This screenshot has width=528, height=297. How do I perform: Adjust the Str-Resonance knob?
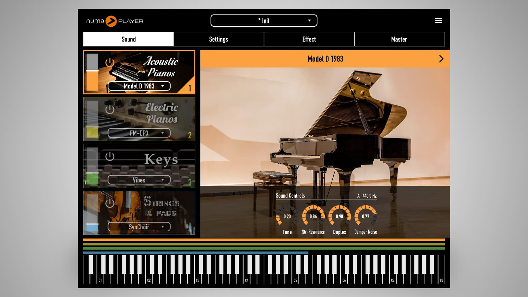point(313,215)
